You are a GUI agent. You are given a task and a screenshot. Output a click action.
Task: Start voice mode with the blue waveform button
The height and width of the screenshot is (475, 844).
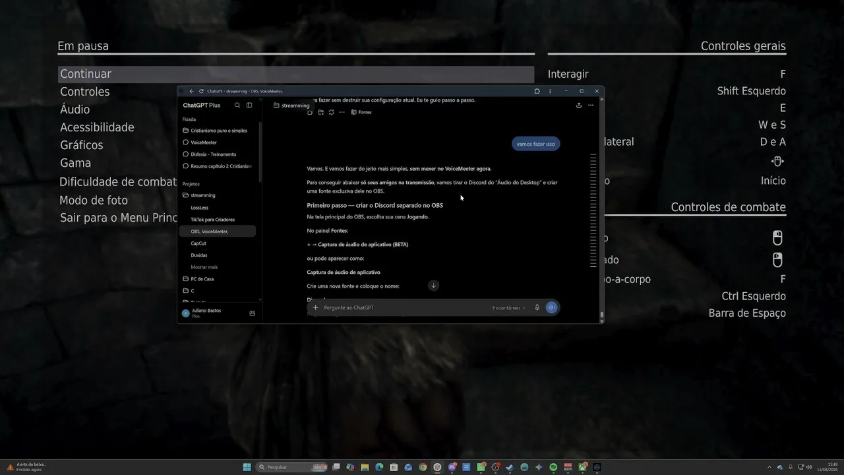point(551,307)
